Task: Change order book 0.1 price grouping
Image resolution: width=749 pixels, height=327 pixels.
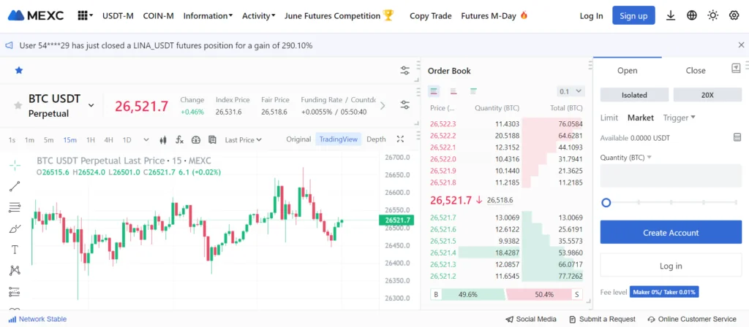Action: (571, 91)
